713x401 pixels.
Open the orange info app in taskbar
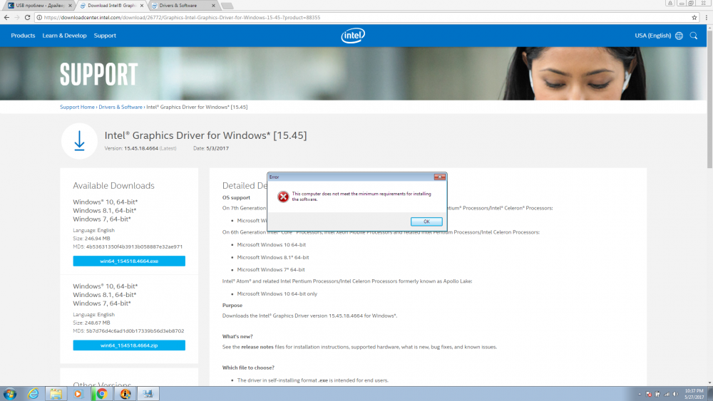point(125,394)
